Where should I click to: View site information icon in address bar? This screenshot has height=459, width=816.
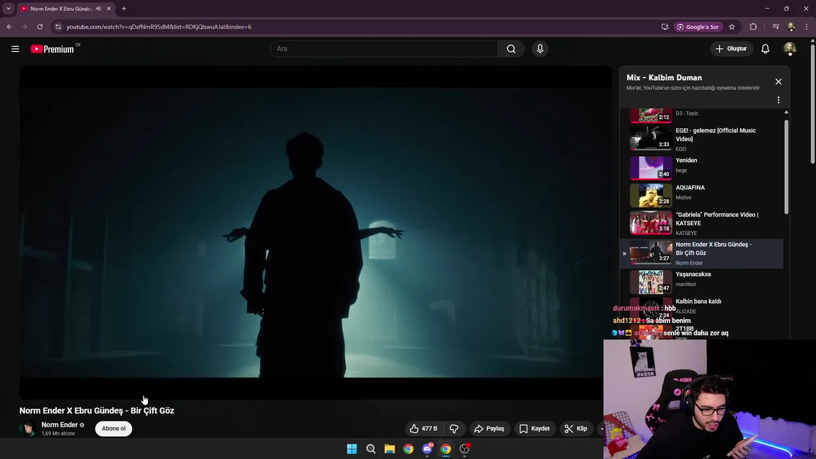pyautogui.click(x=58, y=27)
